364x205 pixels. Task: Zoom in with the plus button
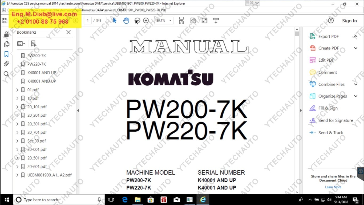click(x=146, y=21)
